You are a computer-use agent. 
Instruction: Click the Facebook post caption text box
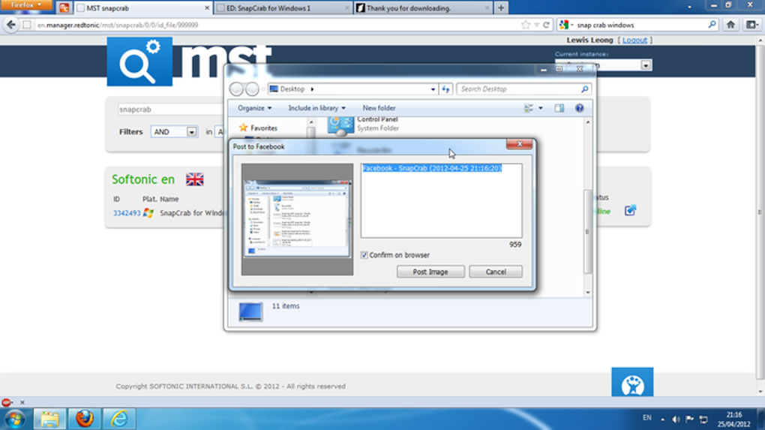[441, 203]
